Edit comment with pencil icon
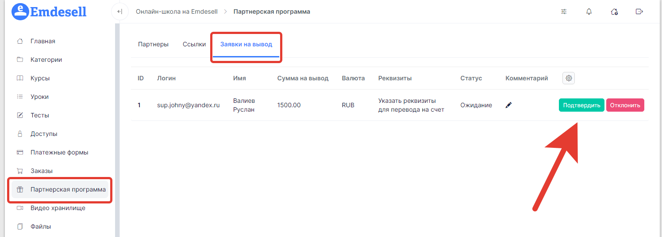Screen dimensions: 662x237 pos(508,105)
